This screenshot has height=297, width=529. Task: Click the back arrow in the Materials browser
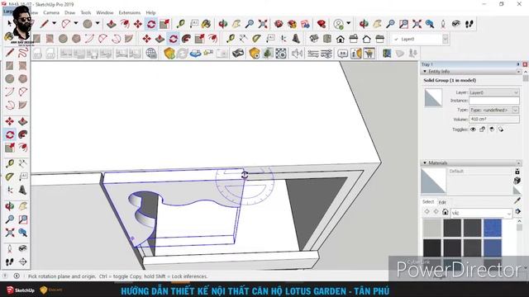pos(427,212)
